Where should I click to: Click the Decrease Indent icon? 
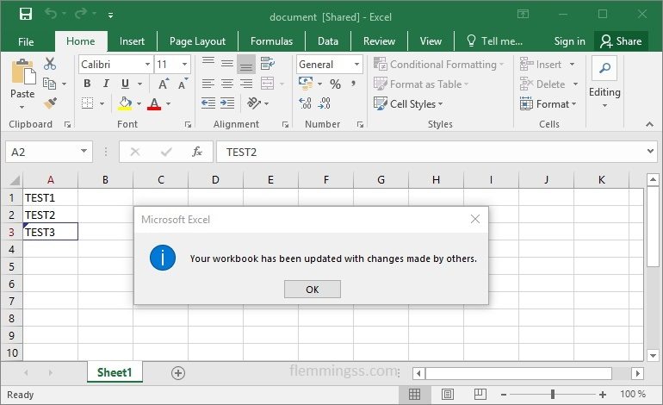point(208,103)
